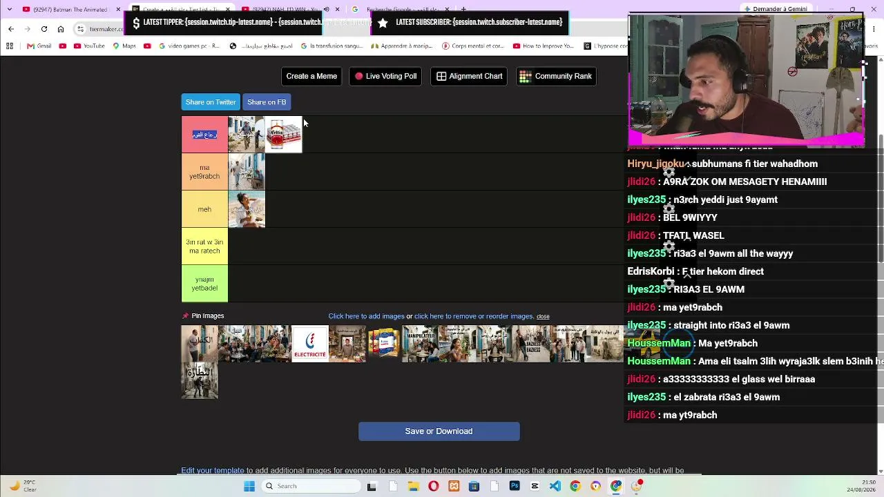
Task: Select the image in the 'ma yet9rabch' tier
Action: (247, 172)
